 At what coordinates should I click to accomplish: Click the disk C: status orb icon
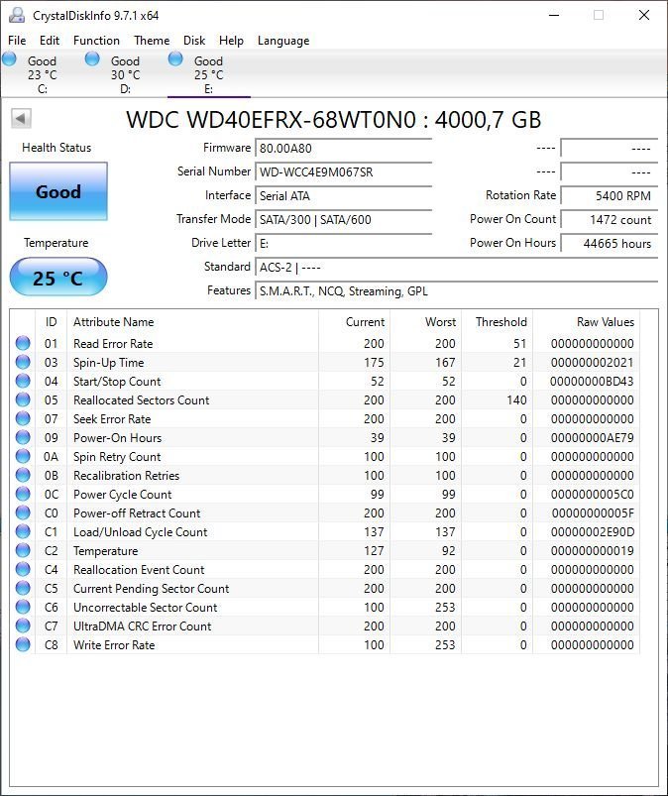(10, 60)
